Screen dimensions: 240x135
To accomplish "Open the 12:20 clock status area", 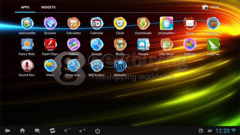I will pyautogui.click(x=223, y=131).
